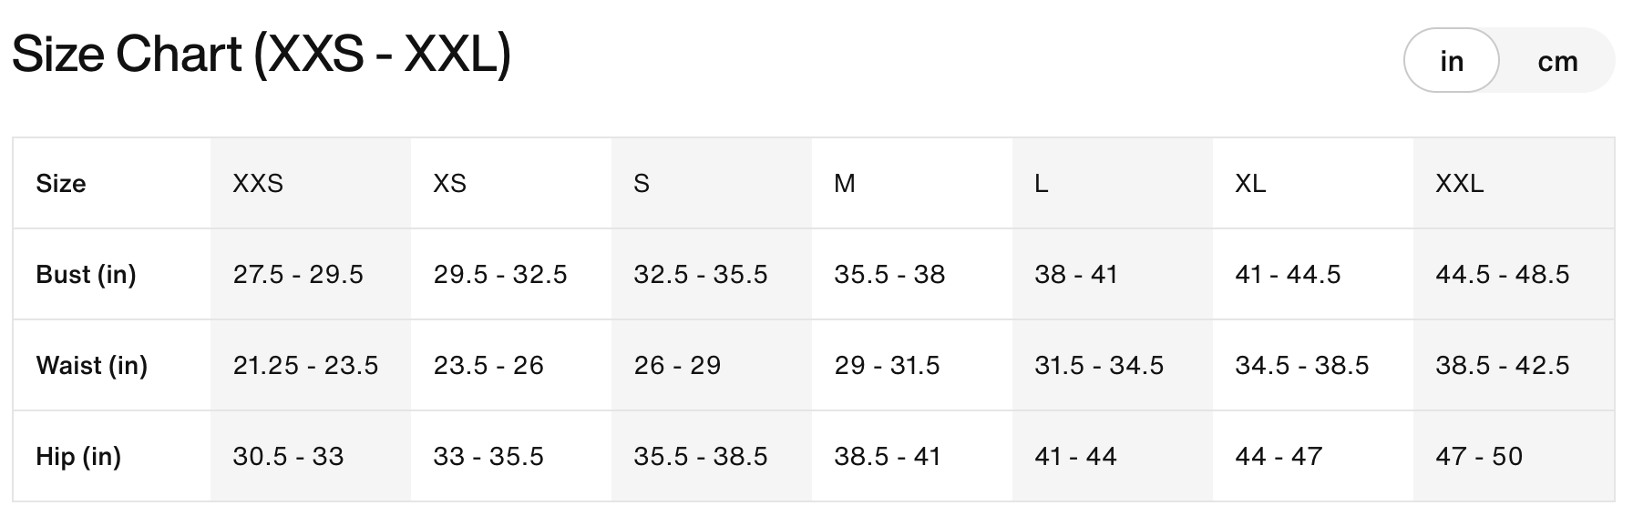Click the XXS bust value 27.5 - 29.5
Viewport: 1633px width, 526px height.
pyautogui.click(x=298, y=275)
